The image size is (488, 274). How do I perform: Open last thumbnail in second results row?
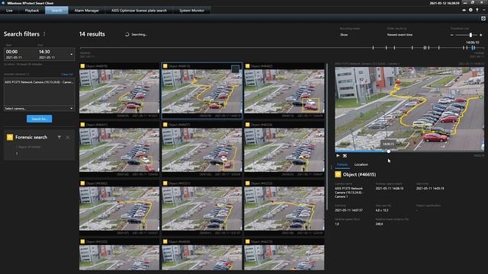pos(284,150)
